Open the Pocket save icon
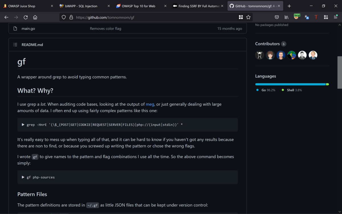This screenshot has width=342, height=214. (277, 17)
